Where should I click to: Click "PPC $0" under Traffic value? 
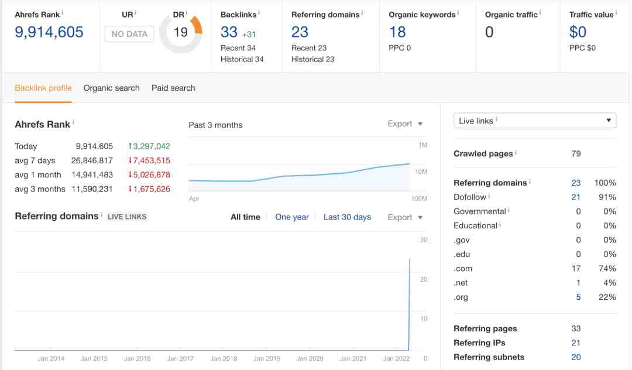pyautogui.click(x=582, y=48)
